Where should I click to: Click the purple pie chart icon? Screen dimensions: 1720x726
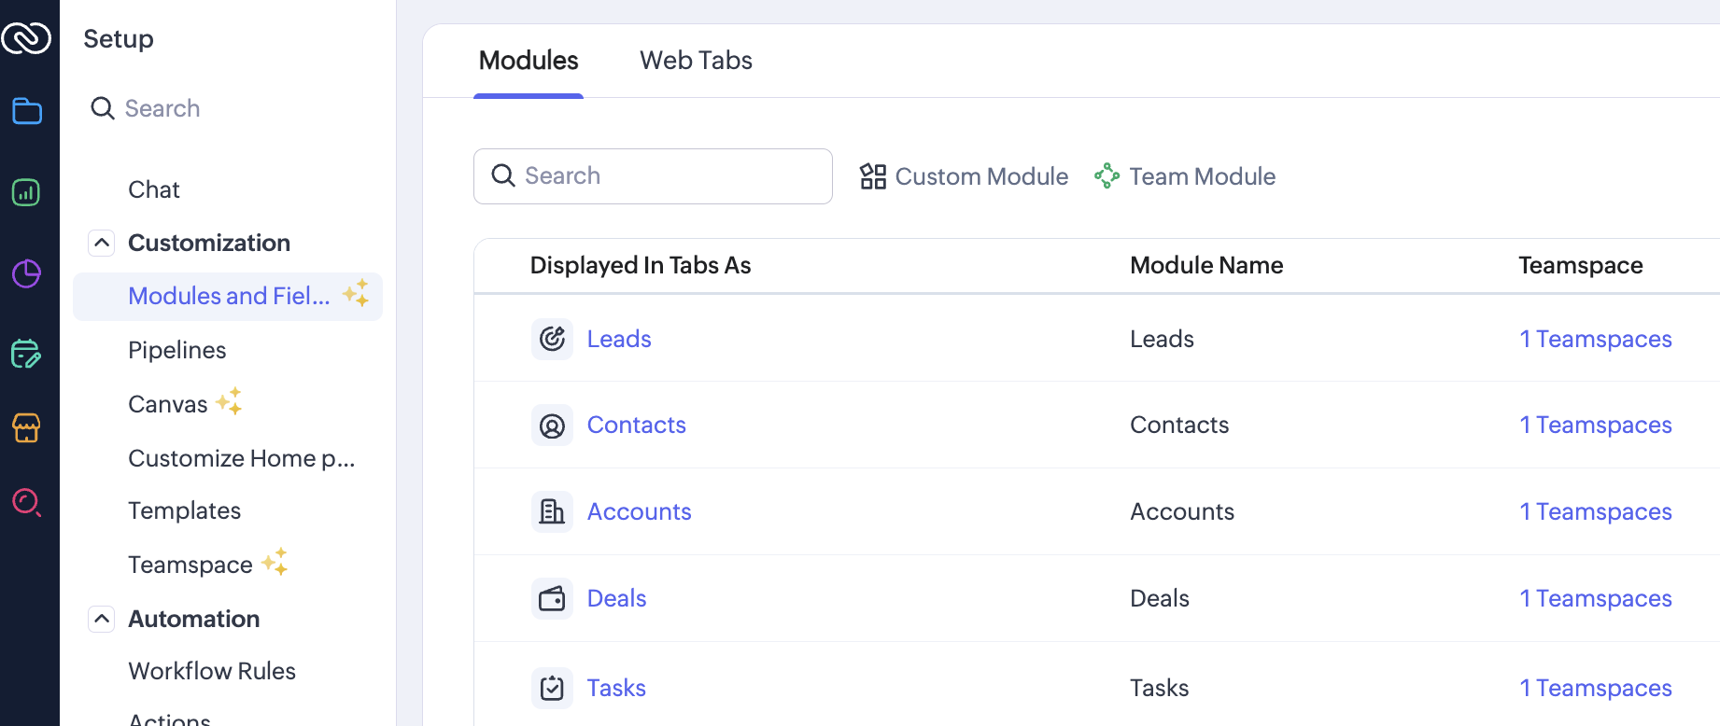(26, 273)
